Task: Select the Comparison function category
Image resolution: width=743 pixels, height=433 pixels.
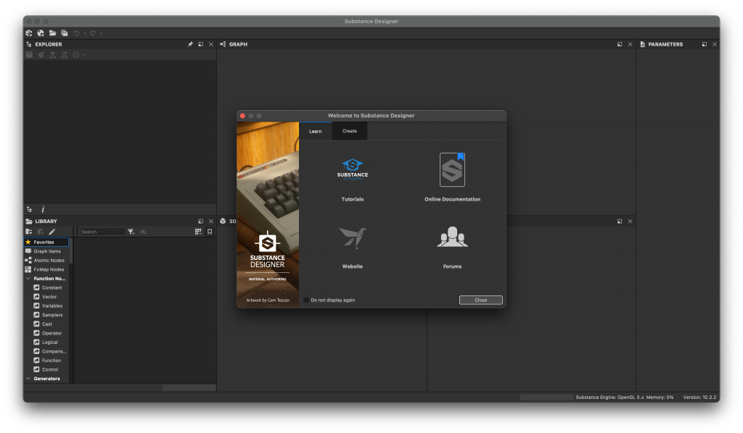Action: pyautogui.click(x=50, y=351)
